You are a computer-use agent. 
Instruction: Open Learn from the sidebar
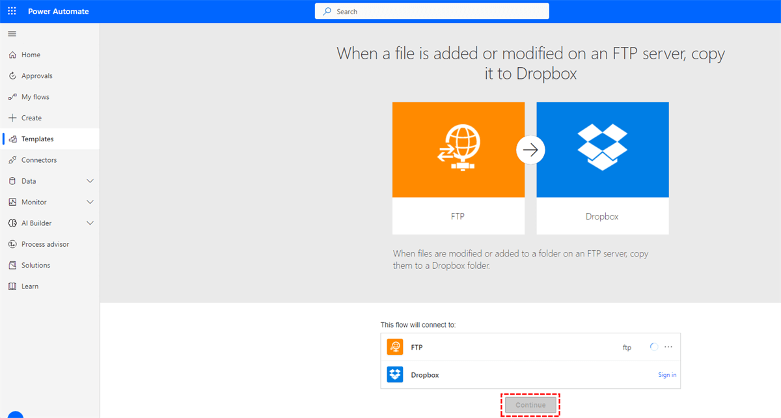tap(49, 286)
